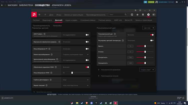
Task: Open Brave browser from taskbar
Action: tap(87, 103)
